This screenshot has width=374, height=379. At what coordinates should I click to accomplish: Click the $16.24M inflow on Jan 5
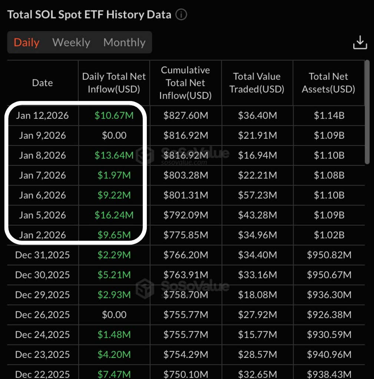pos(114,215)
